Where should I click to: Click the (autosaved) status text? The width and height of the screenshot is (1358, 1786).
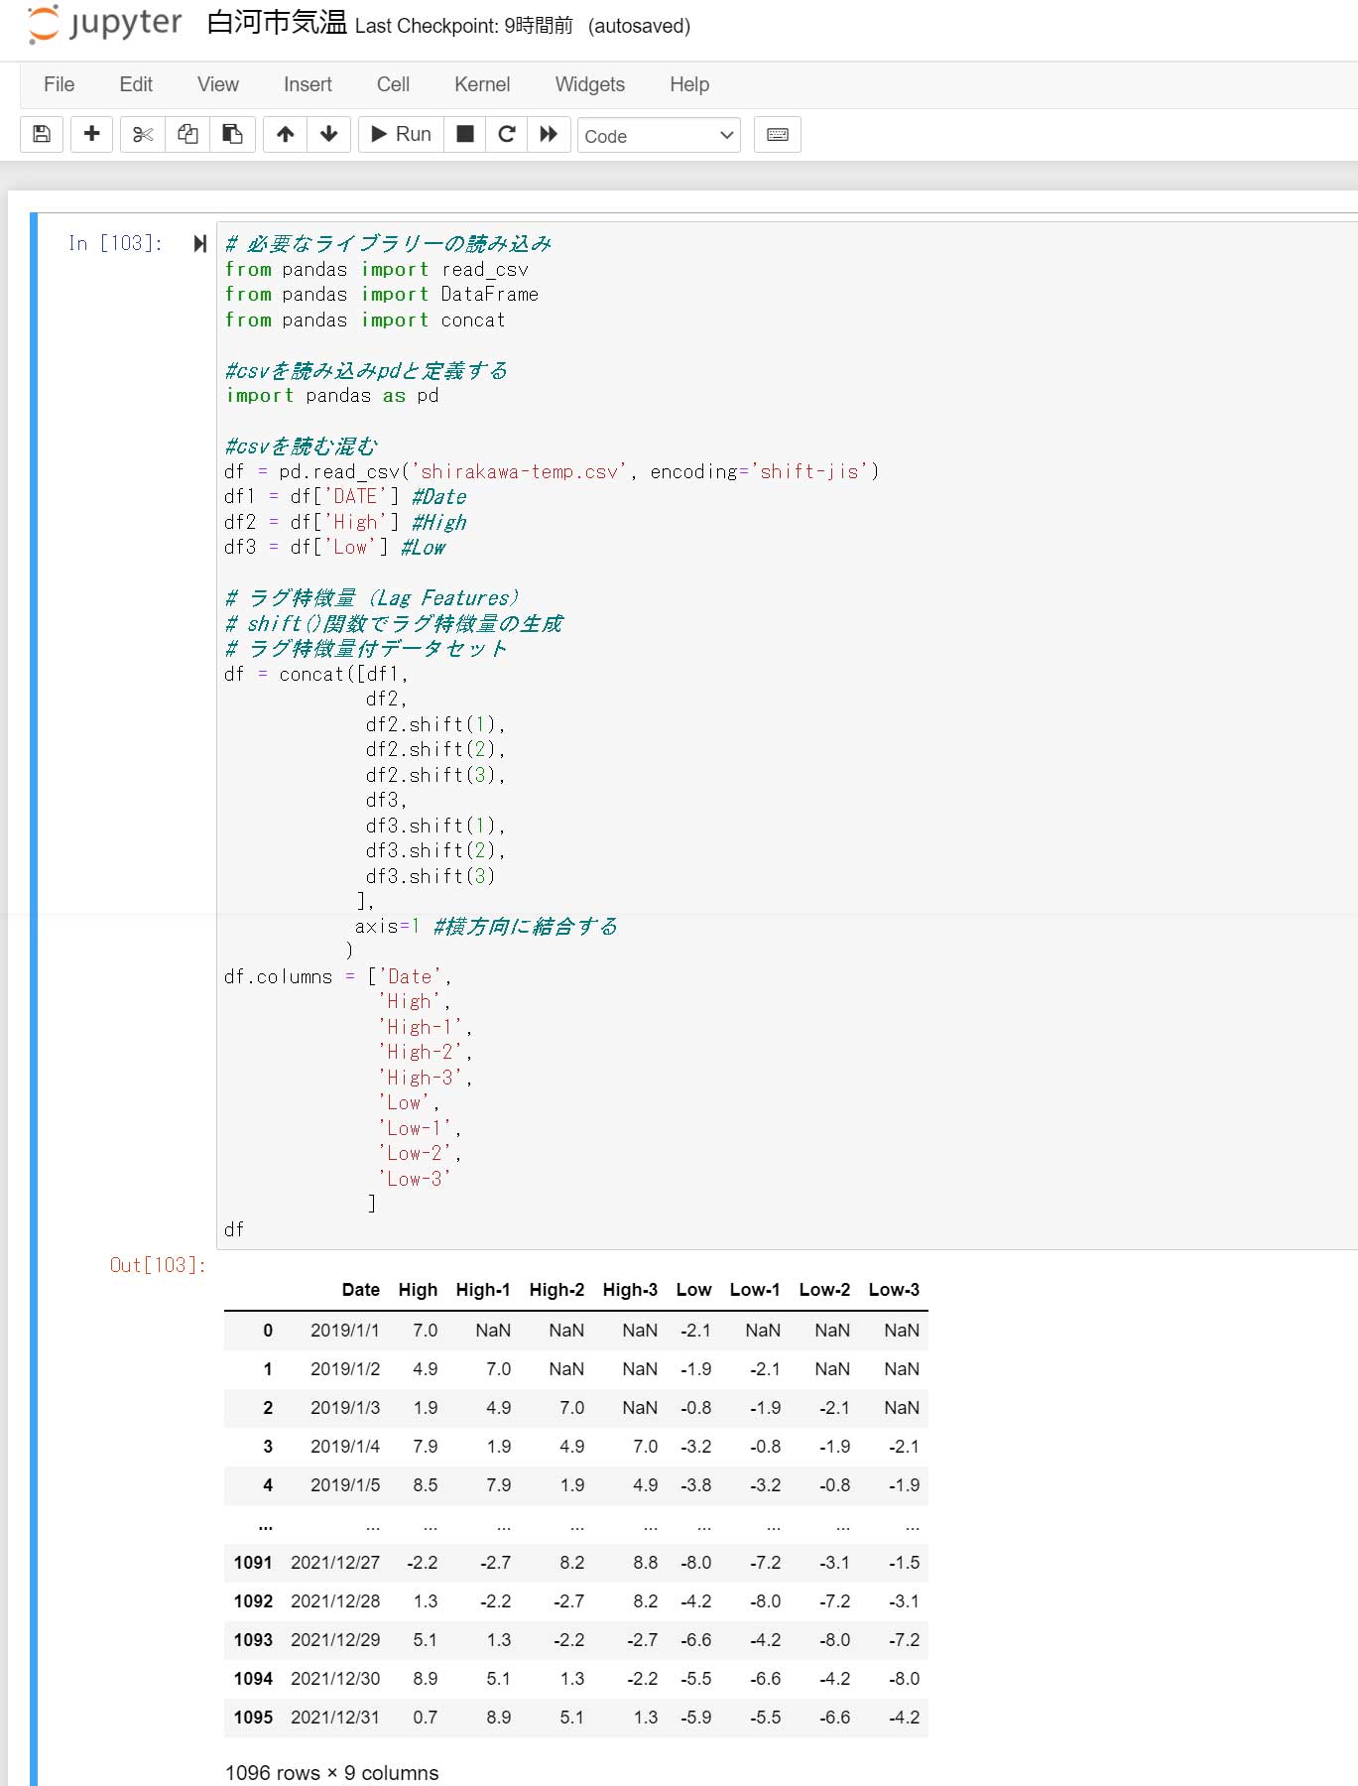pos(639,26)
